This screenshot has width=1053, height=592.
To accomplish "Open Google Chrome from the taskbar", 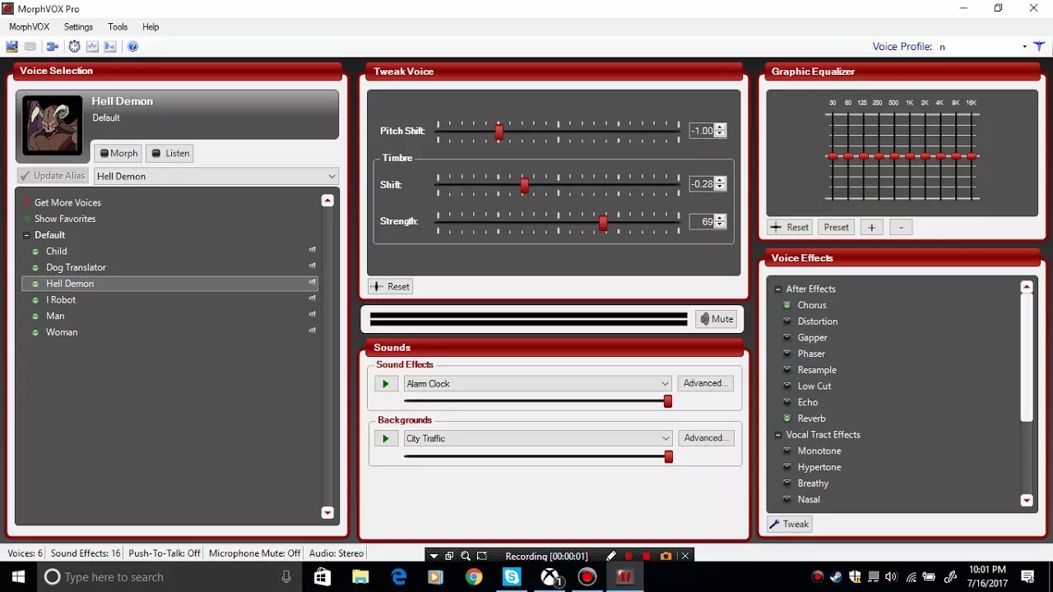I will [474, 577].
